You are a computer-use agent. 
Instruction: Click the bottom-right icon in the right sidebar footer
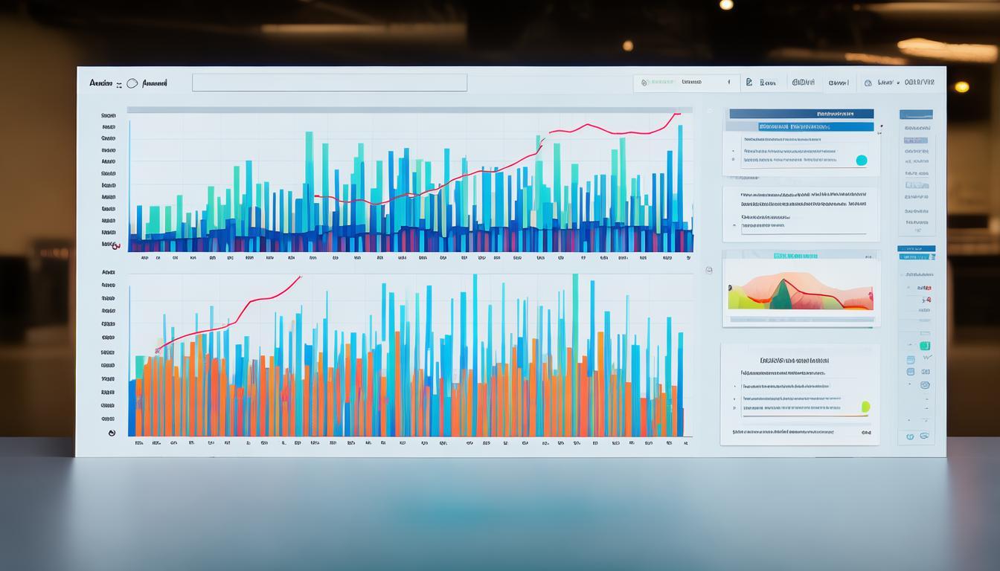[925, 436]
